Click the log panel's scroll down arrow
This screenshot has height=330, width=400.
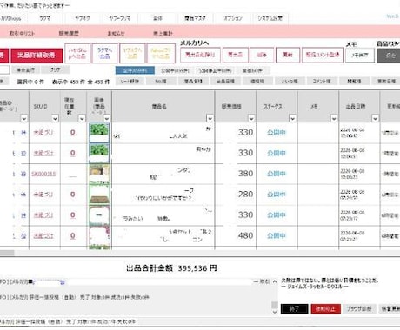pos(275,312)
